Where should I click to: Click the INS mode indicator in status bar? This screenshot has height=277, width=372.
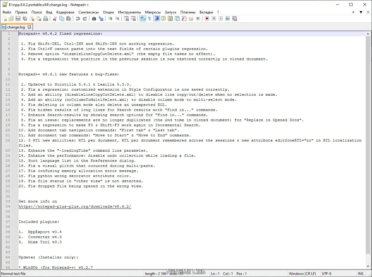point(361,274)
